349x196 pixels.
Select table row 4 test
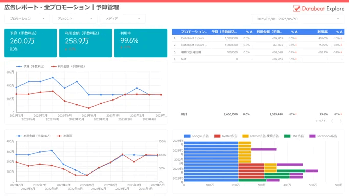pos(258,59)
